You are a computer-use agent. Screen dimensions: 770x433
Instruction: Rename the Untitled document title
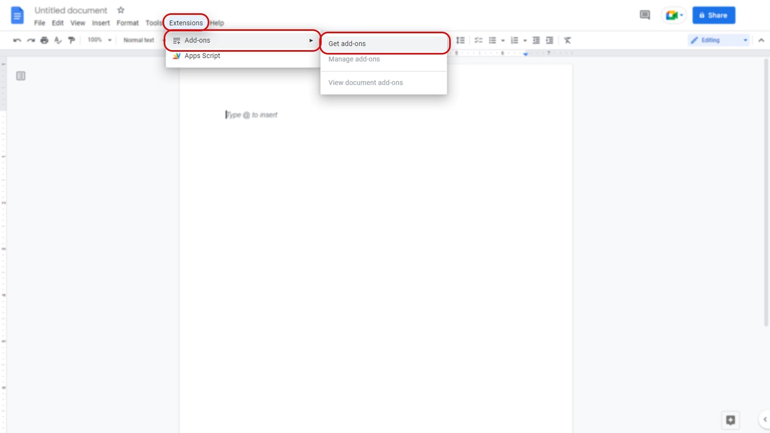click(71, 10)
